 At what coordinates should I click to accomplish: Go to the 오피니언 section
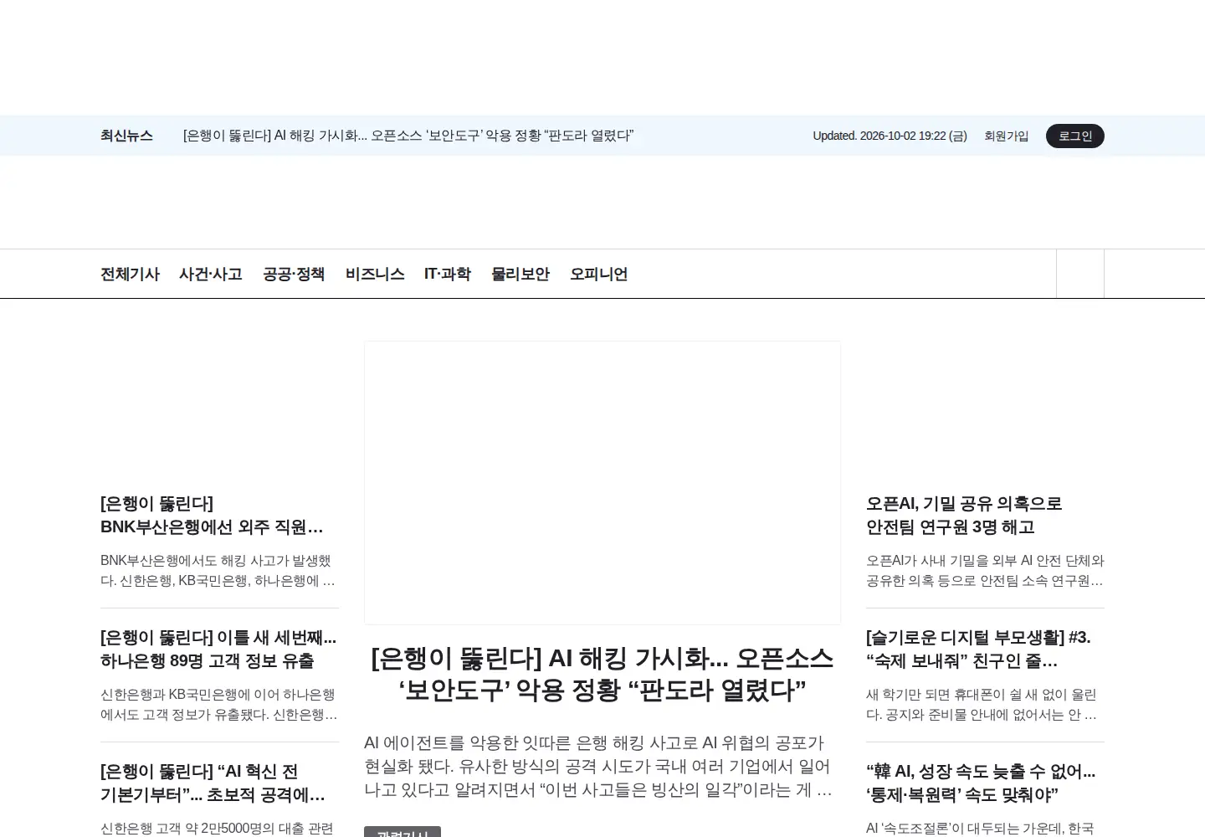pyautogui.click(x=599, y=274)
